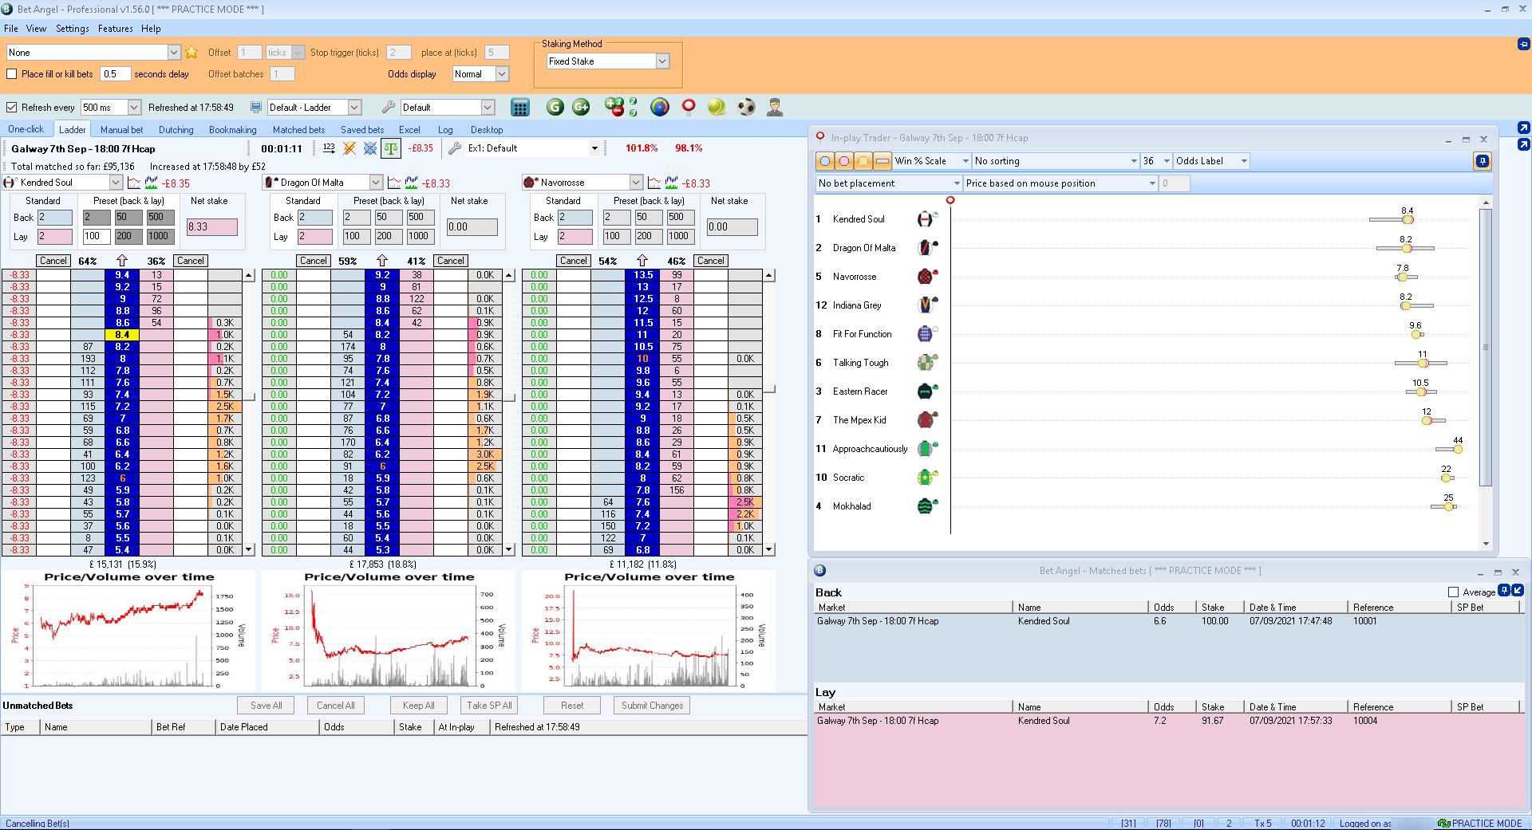The width and height of the screenshot is (1532, 830).
Task: Click the green G+ advanced Guardian icon
Action: 582,107
